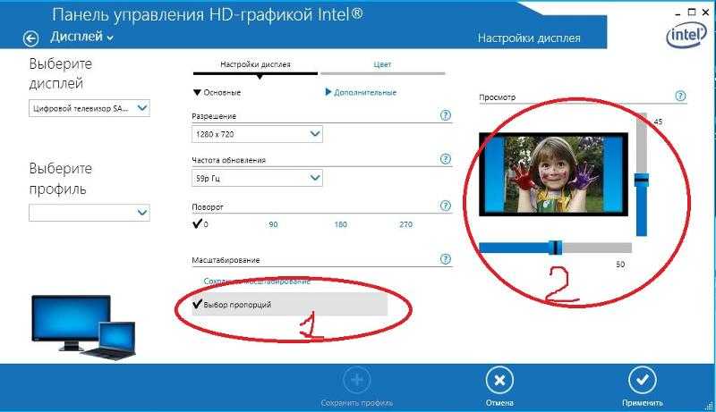Select rotation 90 degrees
Image resolution: width=716 pixels, height=412 pixels.
coord(273,224)
